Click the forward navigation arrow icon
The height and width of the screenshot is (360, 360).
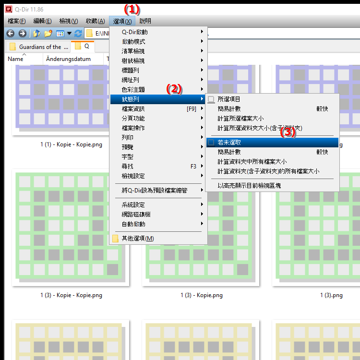(x=22, y=34)
